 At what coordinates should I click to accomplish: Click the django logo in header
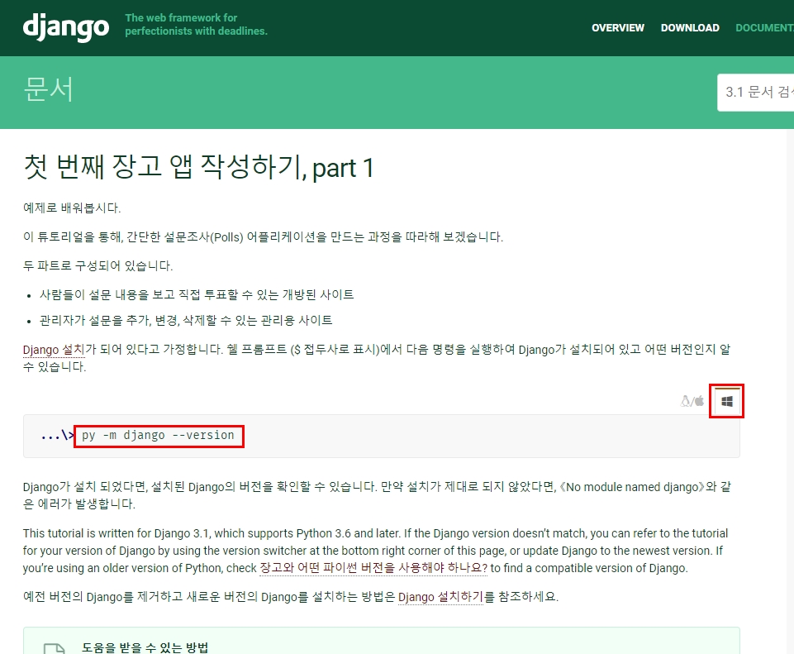click(x=66, y=26)
